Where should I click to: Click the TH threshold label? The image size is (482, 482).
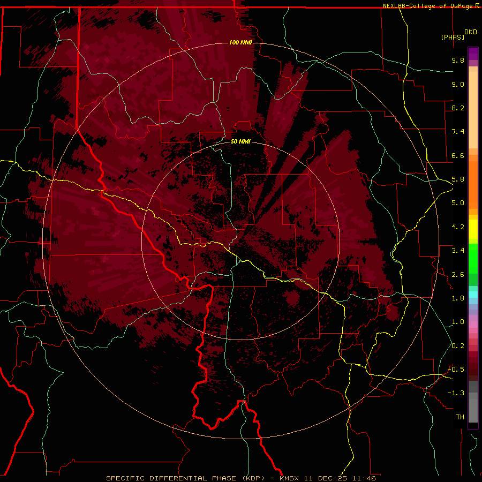coord(460,417)
